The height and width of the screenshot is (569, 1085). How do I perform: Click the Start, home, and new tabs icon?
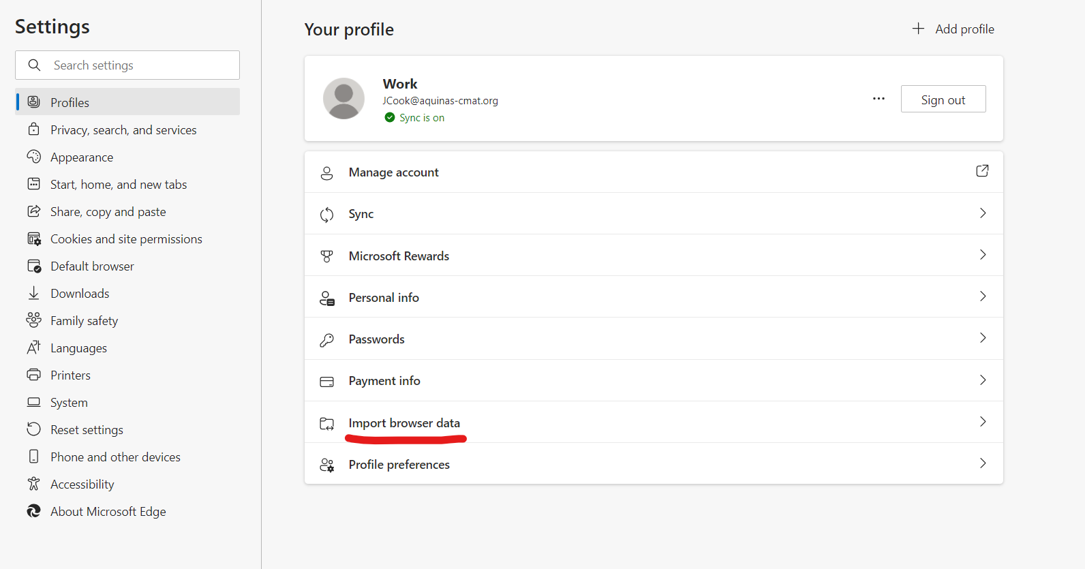click(33, 184)
